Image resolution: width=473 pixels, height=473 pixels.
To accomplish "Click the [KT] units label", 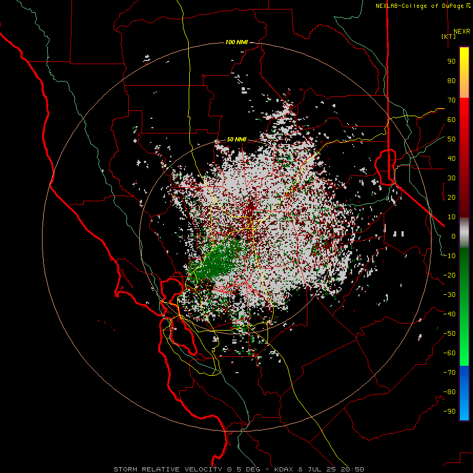I will point(449,36).
